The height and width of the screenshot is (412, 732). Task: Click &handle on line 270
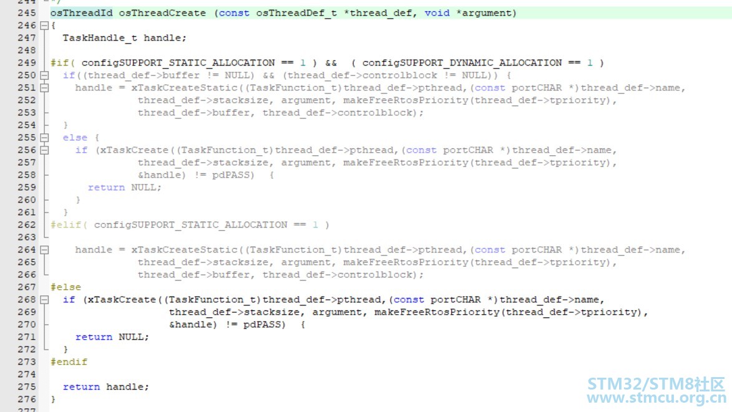tap(190, 325)
